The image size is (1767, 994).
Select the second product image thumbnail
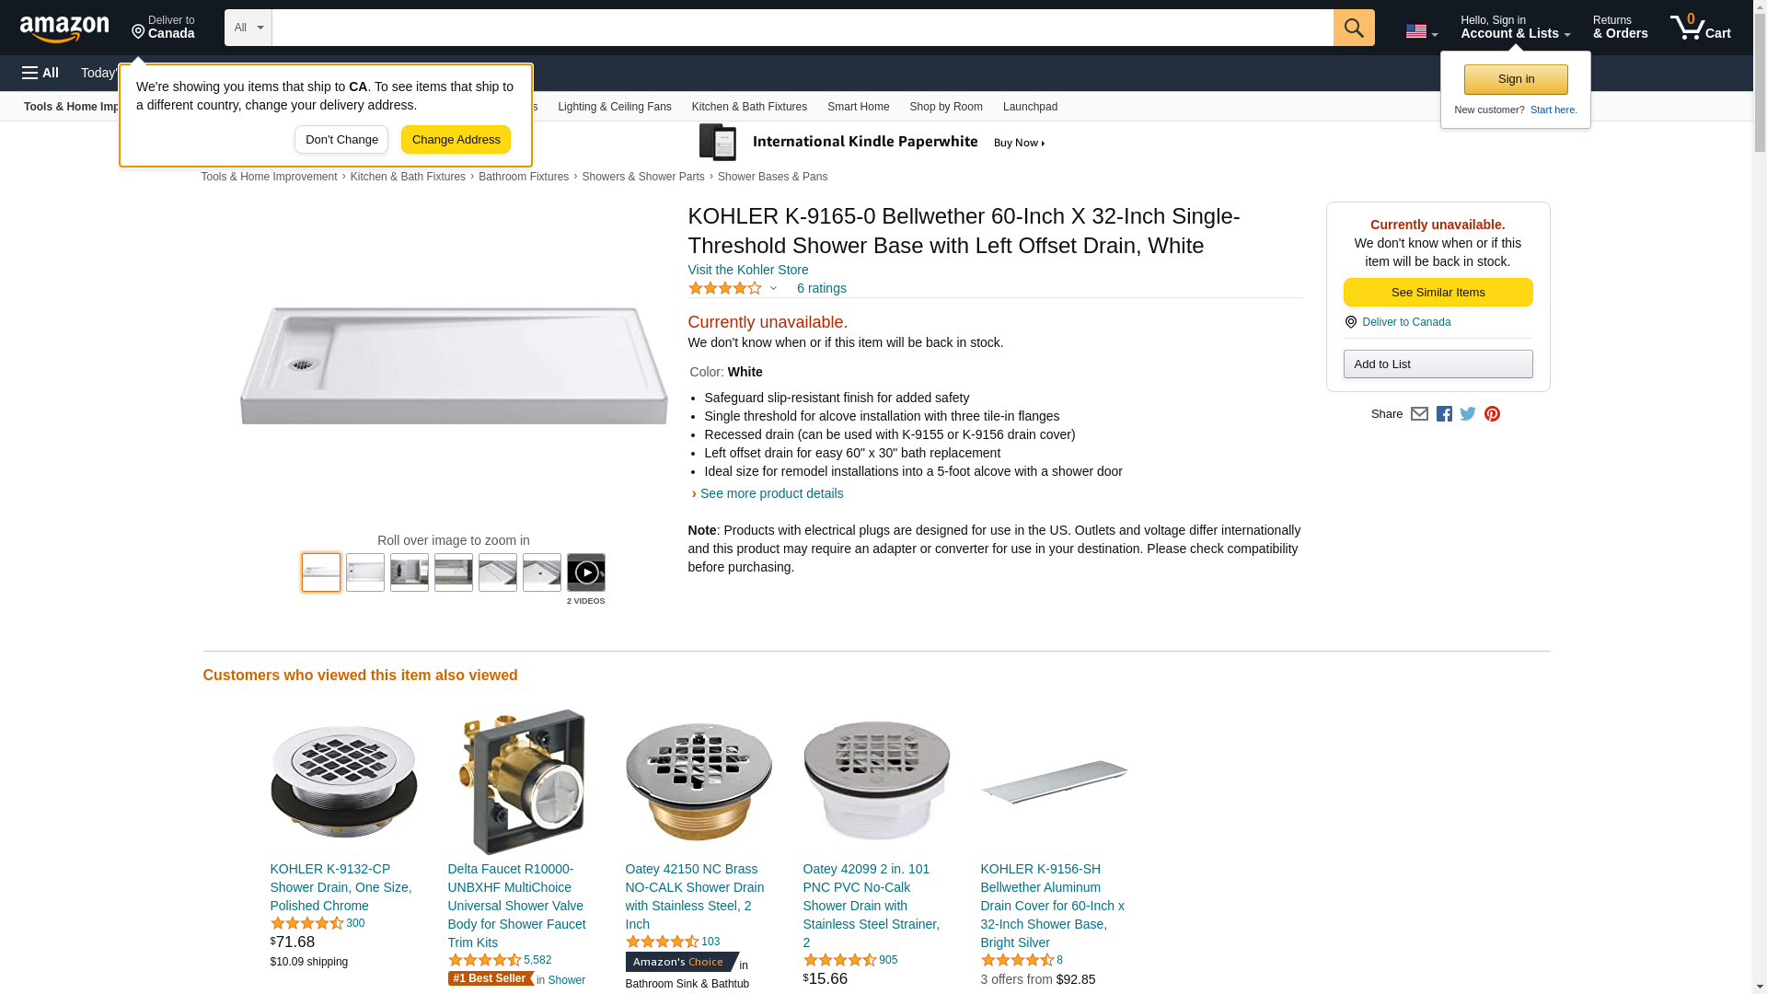coord(365,572)
